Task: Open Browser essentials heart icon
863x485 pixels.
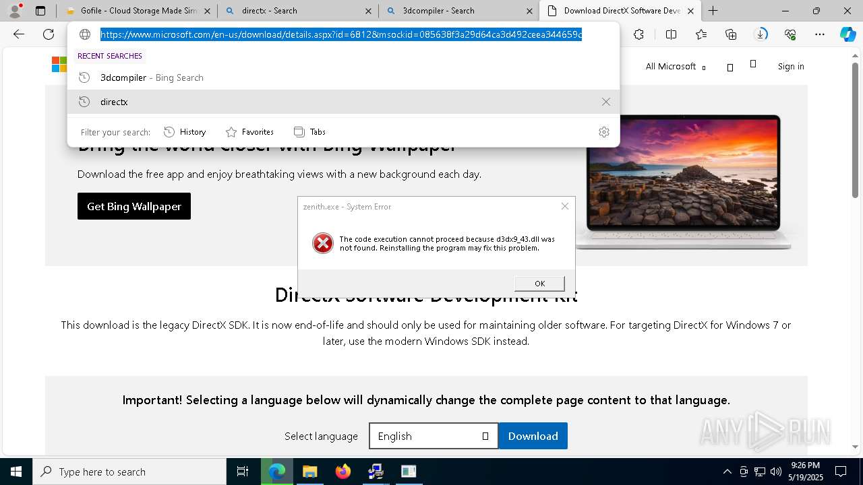Action: pos(790,34)
